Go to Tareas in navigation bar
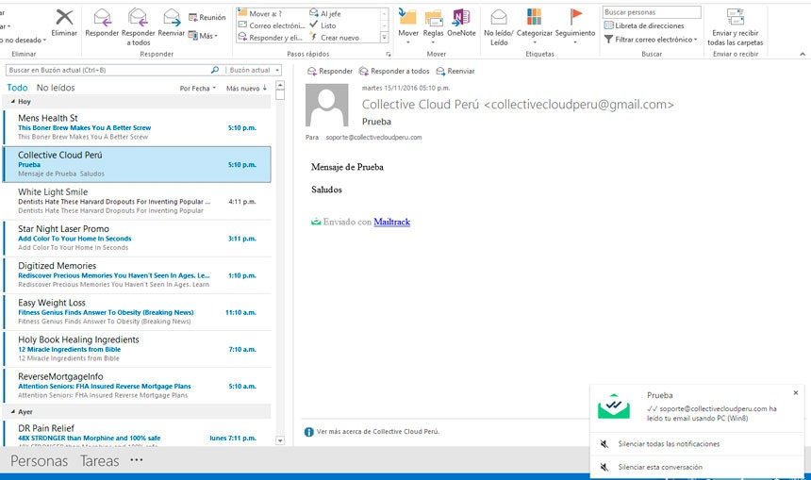The height and width of the screenshot is (480, 811). coord(99,461)
